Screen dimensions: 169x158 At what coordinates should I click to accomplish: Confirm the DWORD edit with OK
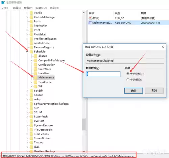(x=134, y=91)
